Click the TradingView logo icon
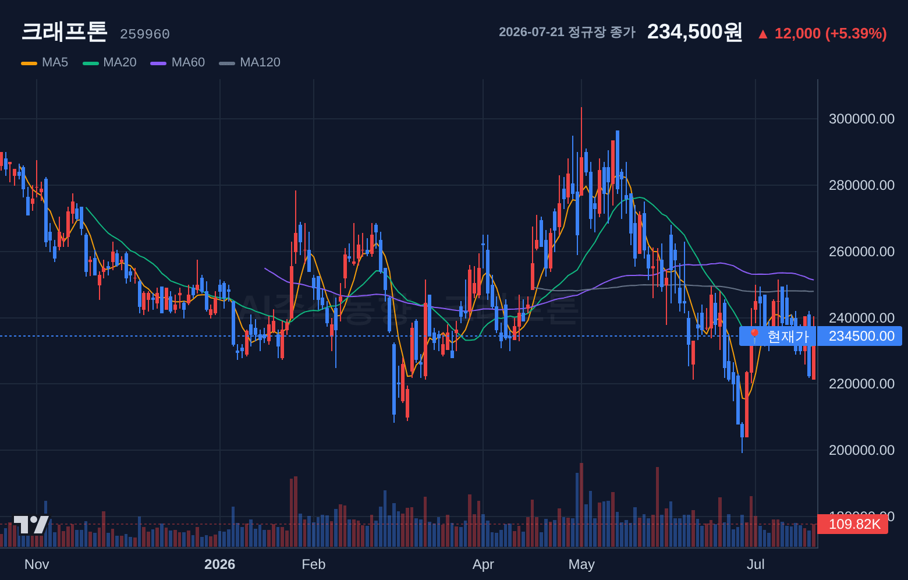This screenshot has height=580, width=908. (31, 525)
